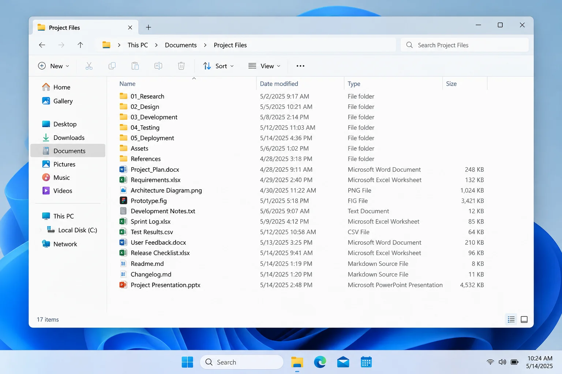
Task: Sort by the Type column header
Action: point(354,84)
